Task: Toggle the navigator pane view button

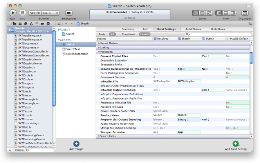Action: (219, 13)
